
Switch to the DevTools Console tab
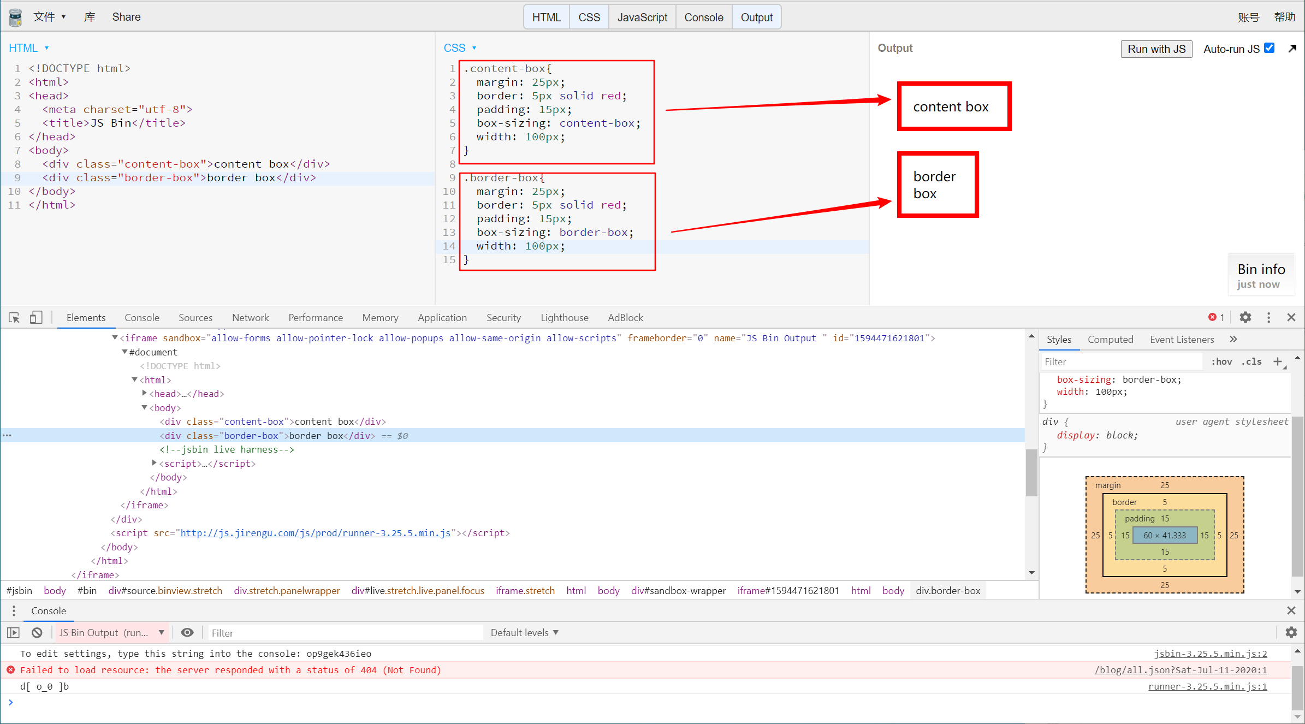click(x=142, y=317)
